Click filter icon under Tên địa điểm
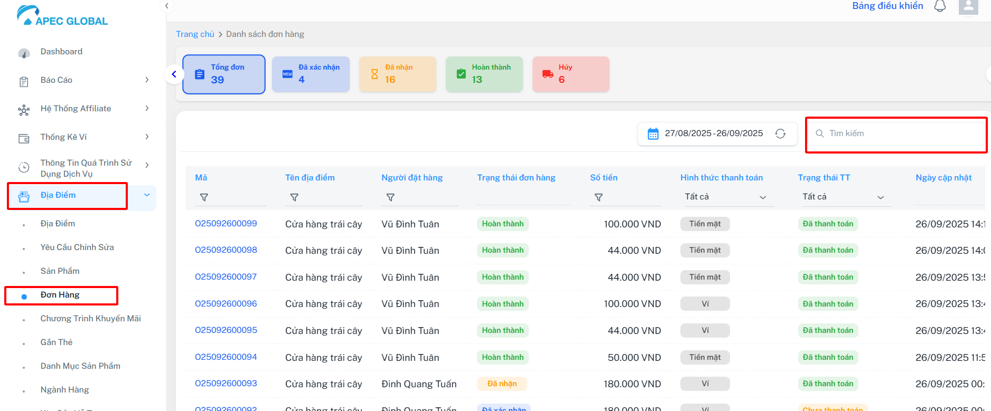991x411 pixels. click(294, 197)
